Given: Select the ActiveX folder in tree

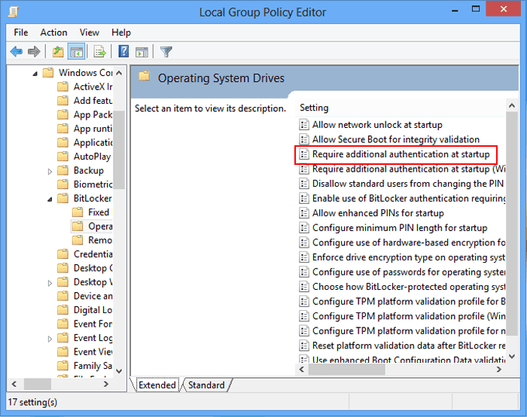Looking at the screenshot, I should point(92,87).
